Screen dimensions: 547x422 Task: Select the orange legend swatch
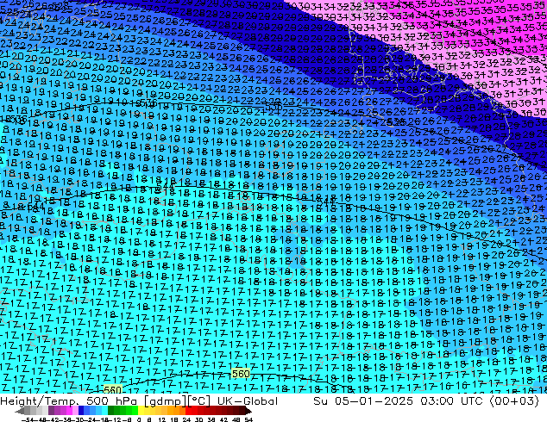(176, 410)
